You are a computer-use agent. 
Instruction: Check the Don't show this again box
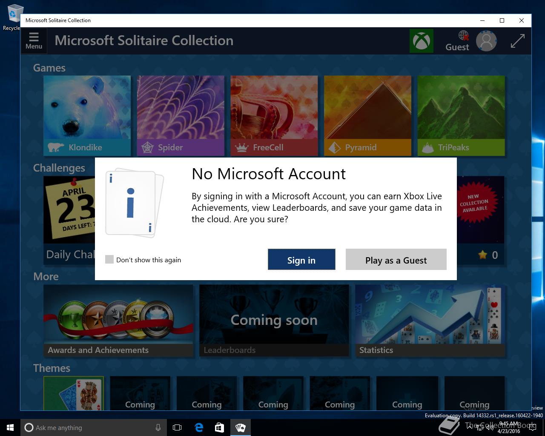109,259
